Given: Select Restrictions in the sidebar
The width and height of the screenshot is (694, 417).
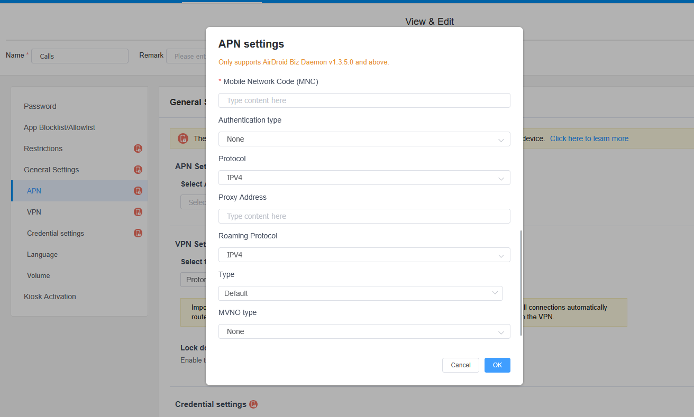Looking at the screenshot, I should (79, 149).
